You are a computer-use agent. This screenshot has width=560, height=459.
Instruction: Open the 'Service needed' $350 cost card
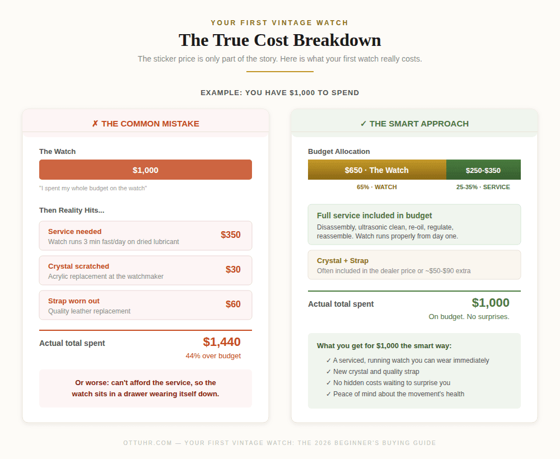(146, 236)
